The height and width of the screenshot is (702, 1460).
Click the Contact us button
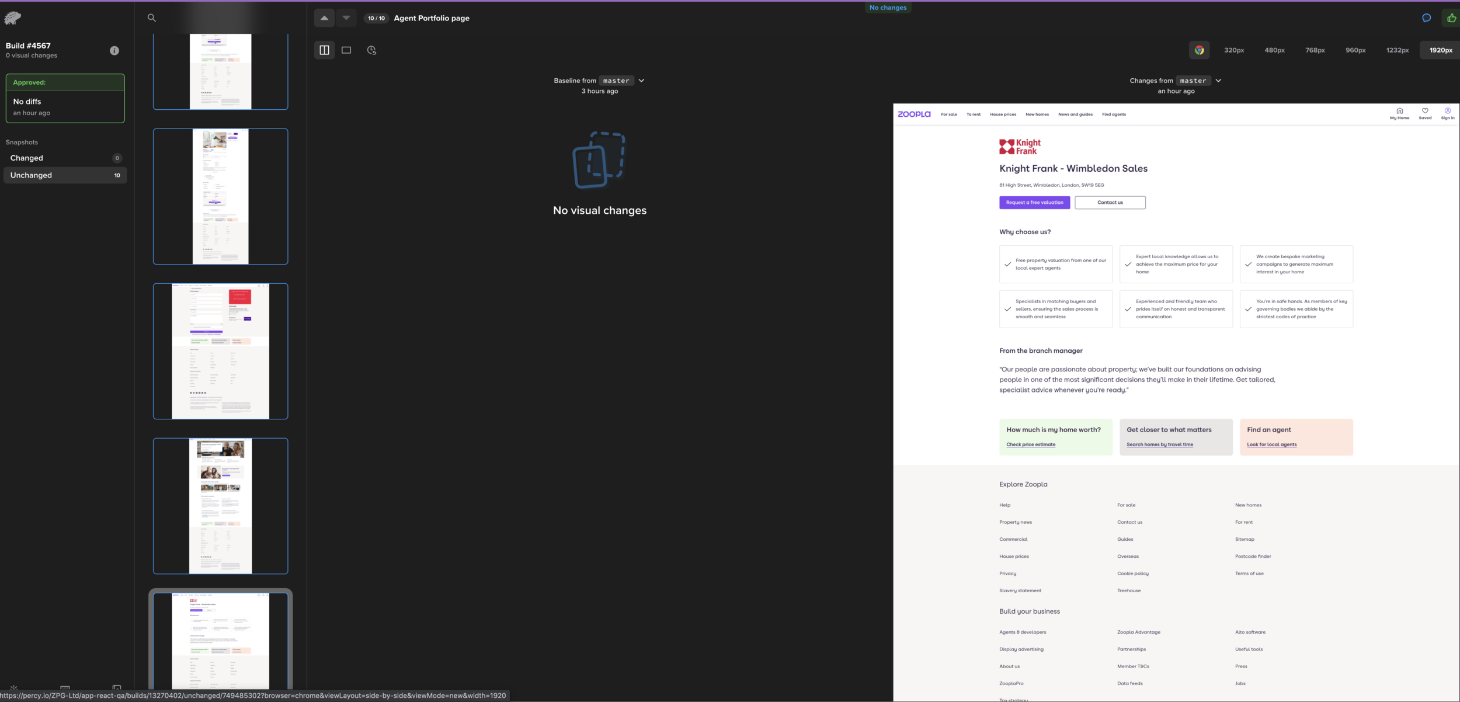click(x=1110, y=203)
